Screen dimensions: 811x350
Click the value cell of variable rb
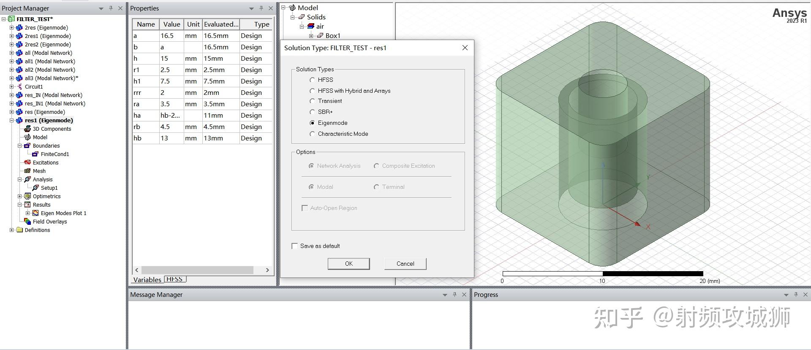click(x=171, y=127)
